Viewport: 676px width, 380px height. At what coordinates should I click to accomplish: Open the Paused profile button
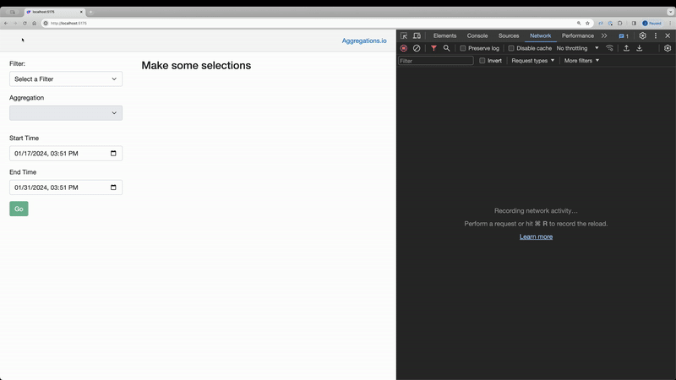tap(651, 24)
